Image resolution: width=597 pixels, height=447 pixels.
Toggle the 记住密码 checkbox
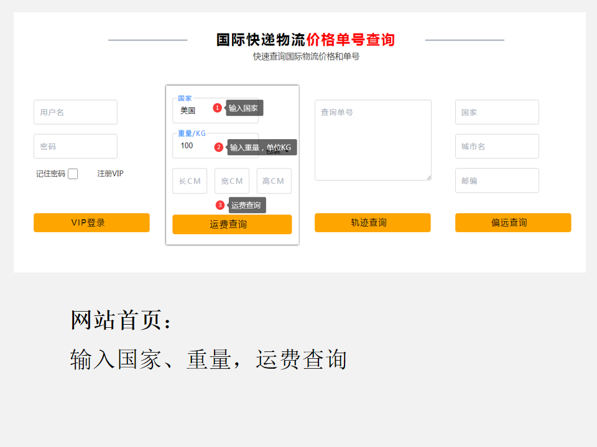pyautogui.click(x=73, y=174)
